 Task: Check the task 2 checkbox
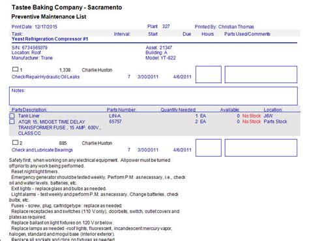click(x=15, y=142)
